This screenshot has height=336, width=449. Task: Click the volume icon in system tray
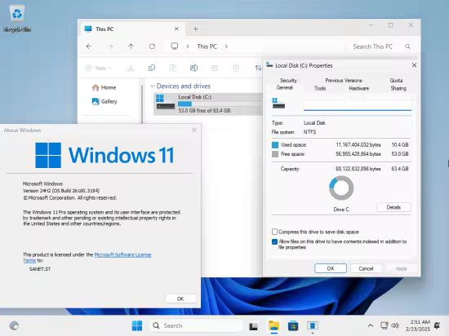[395, 325]
